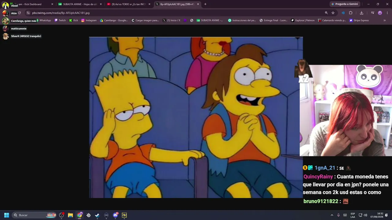Open the SUBASTA ANIME bookmark
This screenshot has height=220, width=392.
pyautogui.click(x=210, y=20)
